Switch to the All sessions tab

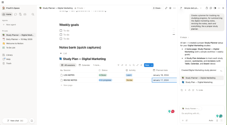pos(68,65)
